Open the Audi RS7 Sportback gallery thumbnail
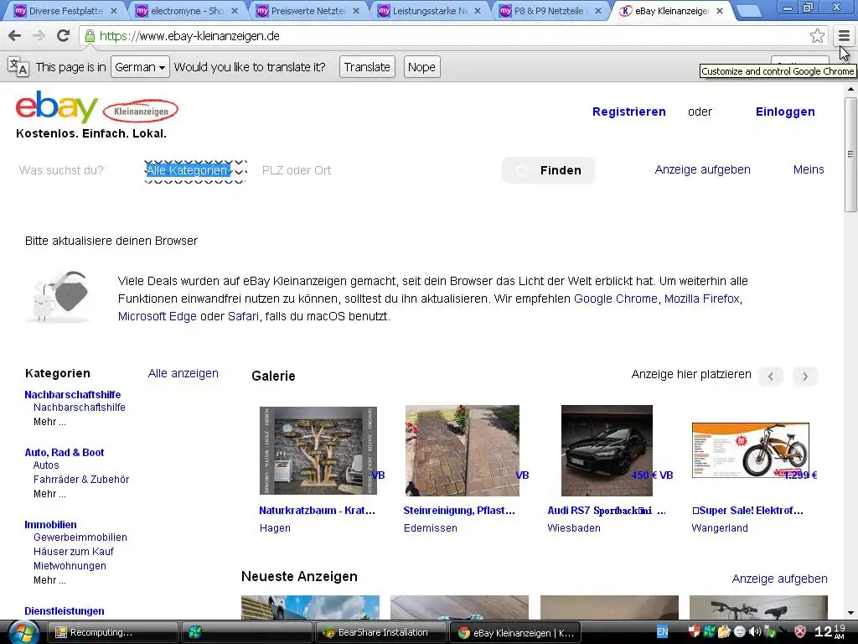 [x=607, y=450]
